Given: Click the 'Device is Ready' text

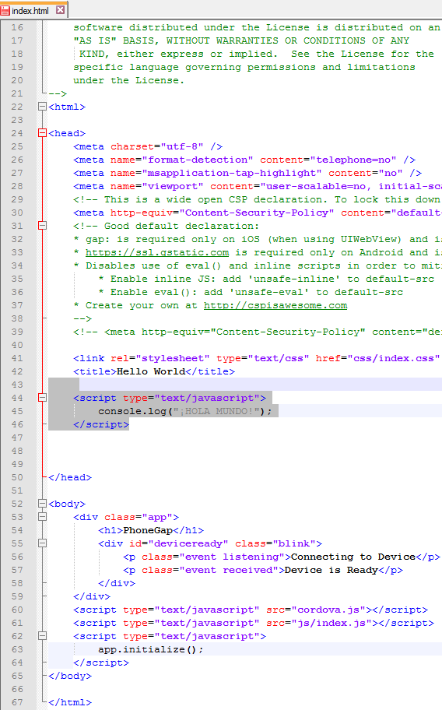Looking at the screenshot, I should point(331,570).
